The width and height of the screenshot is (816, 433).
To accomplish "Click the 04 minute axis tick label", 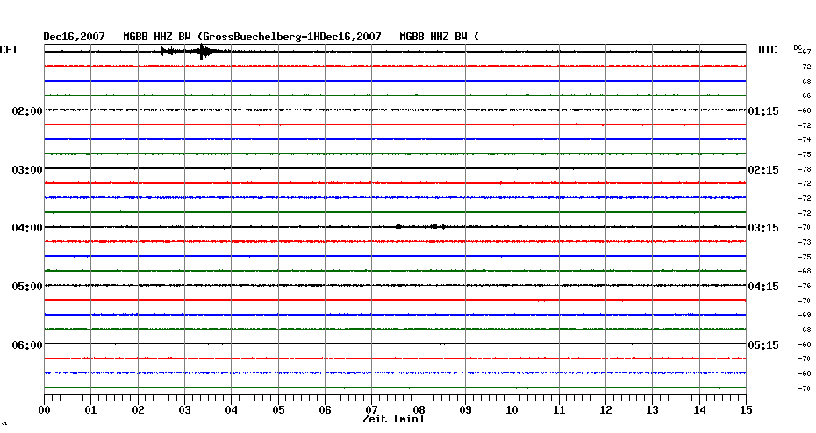I will (x=232, y=410).
